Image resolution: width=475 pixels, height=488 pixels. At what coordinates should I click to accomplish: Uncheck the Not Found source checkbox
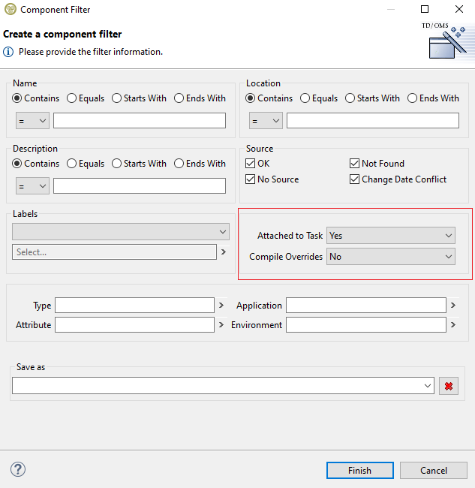pyautogui.click(x=355, y=164)
